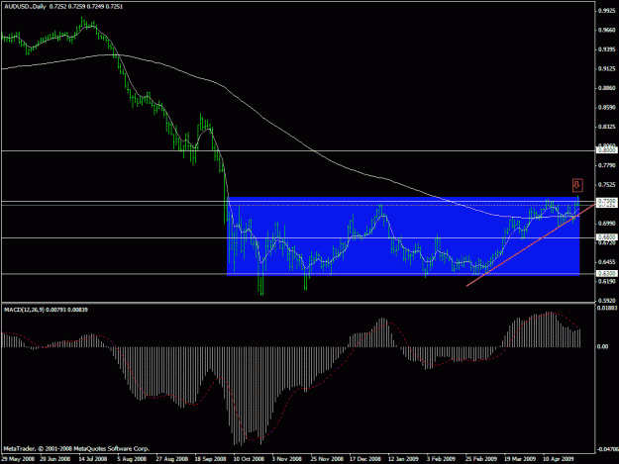Select the blue rectangle range box

[x=403, y=236]
